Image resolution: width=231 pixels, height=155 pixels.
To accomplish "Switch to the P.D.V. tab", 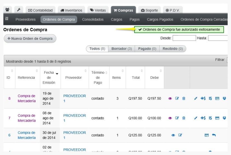I will (x=173, y=10).
